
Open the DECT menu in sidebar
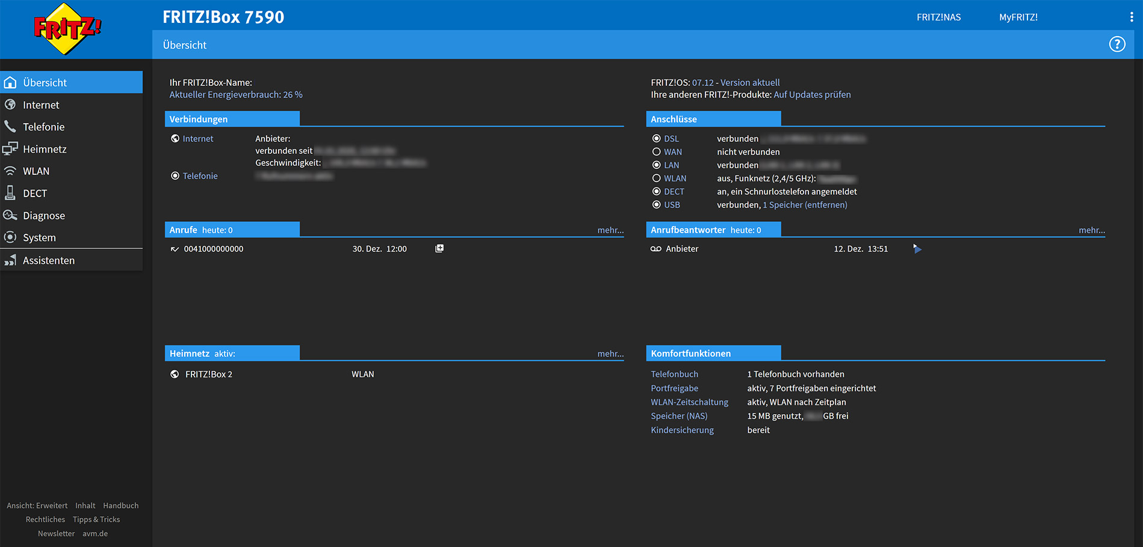(x=72, y=194)
